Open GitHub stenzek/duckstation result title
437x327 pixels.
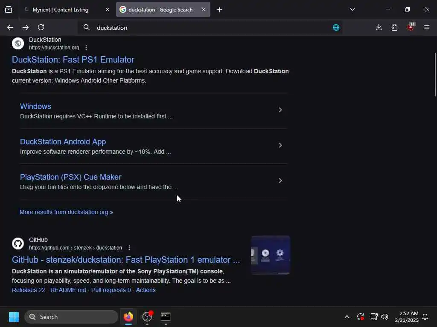click(x=126, y=260)
